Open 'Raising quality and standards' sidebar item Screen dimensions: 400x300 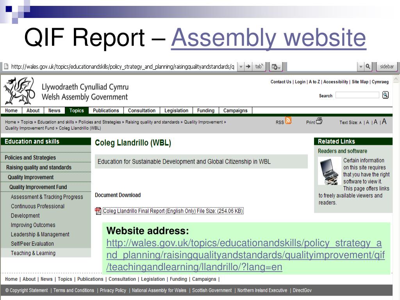[x=39, y=167]
